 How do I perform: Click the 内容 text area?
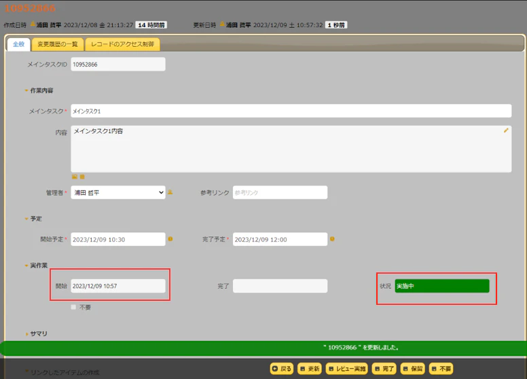(291, 149)
